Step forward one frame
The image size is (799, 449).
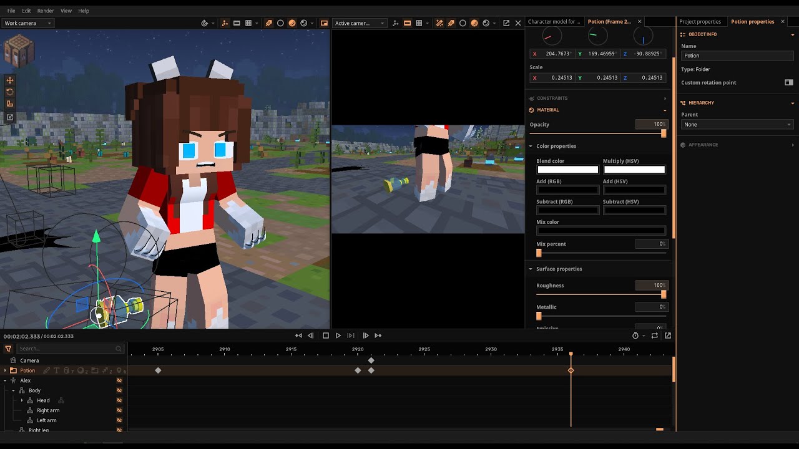coord(365,336)
